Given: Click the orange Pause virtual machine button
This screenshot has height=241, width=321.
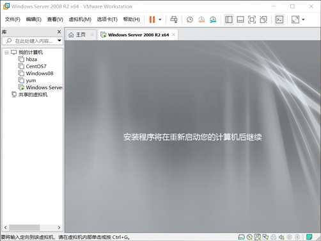Looking at the screenshot, I should (x=152, y=19).
